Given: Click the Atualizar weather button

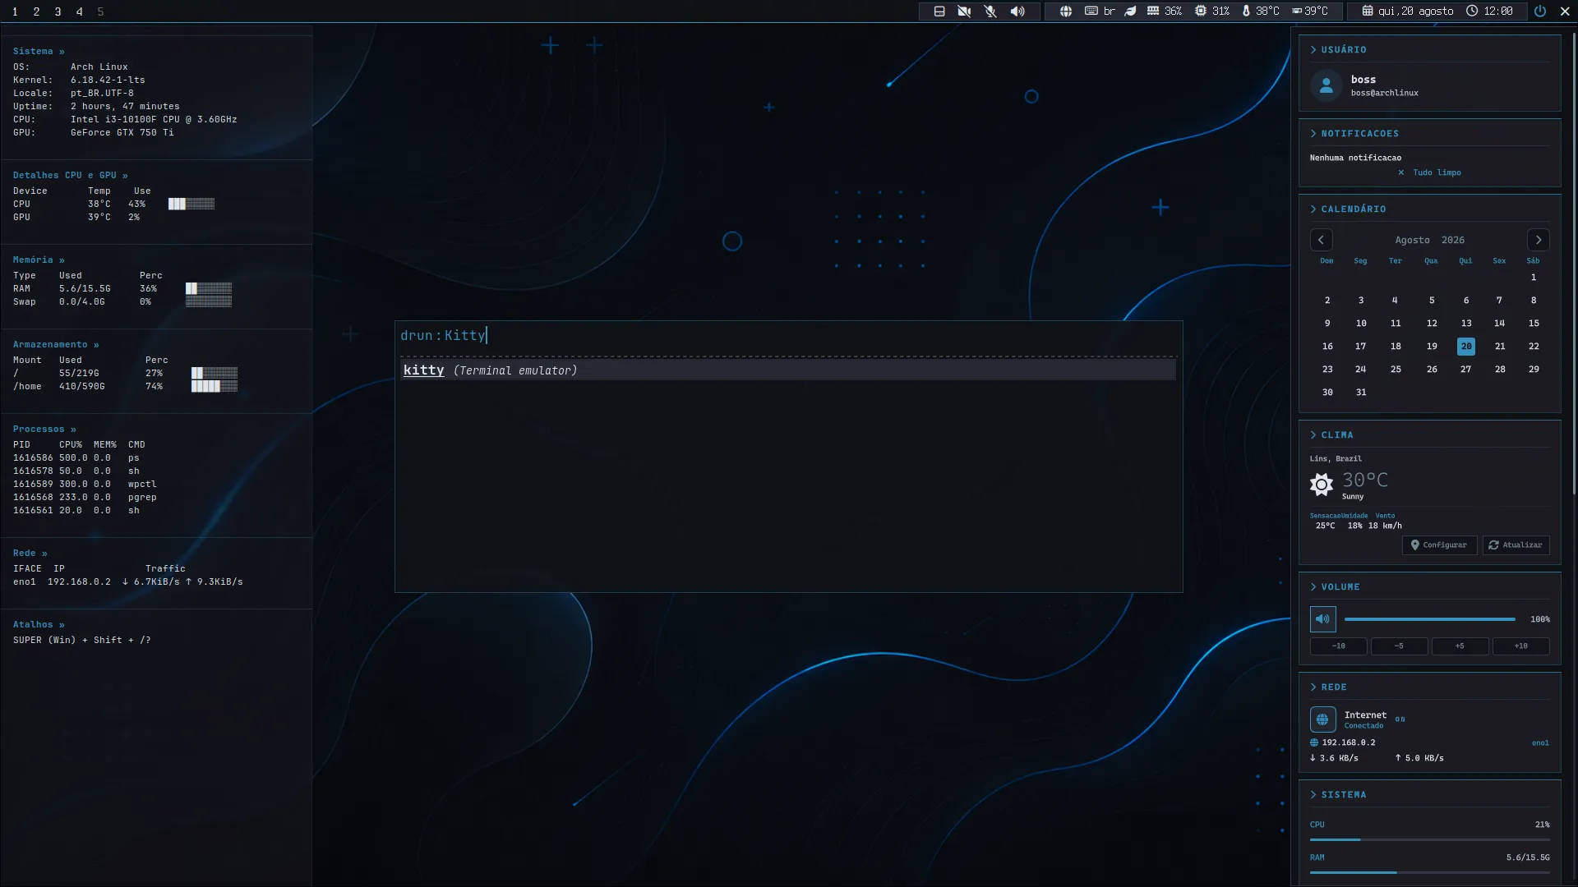Looking at the screenshot, I should [1516, 545].
